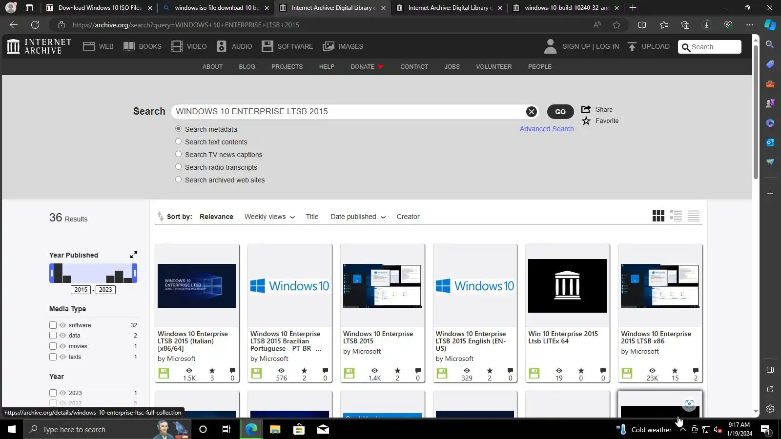Open Edge sidebar settings gear
781x439 pixels.
pos(770,409)
